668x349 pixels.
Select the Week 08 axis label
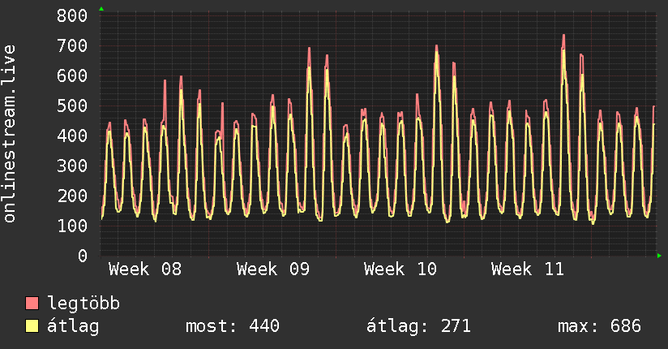coord(145,269)
